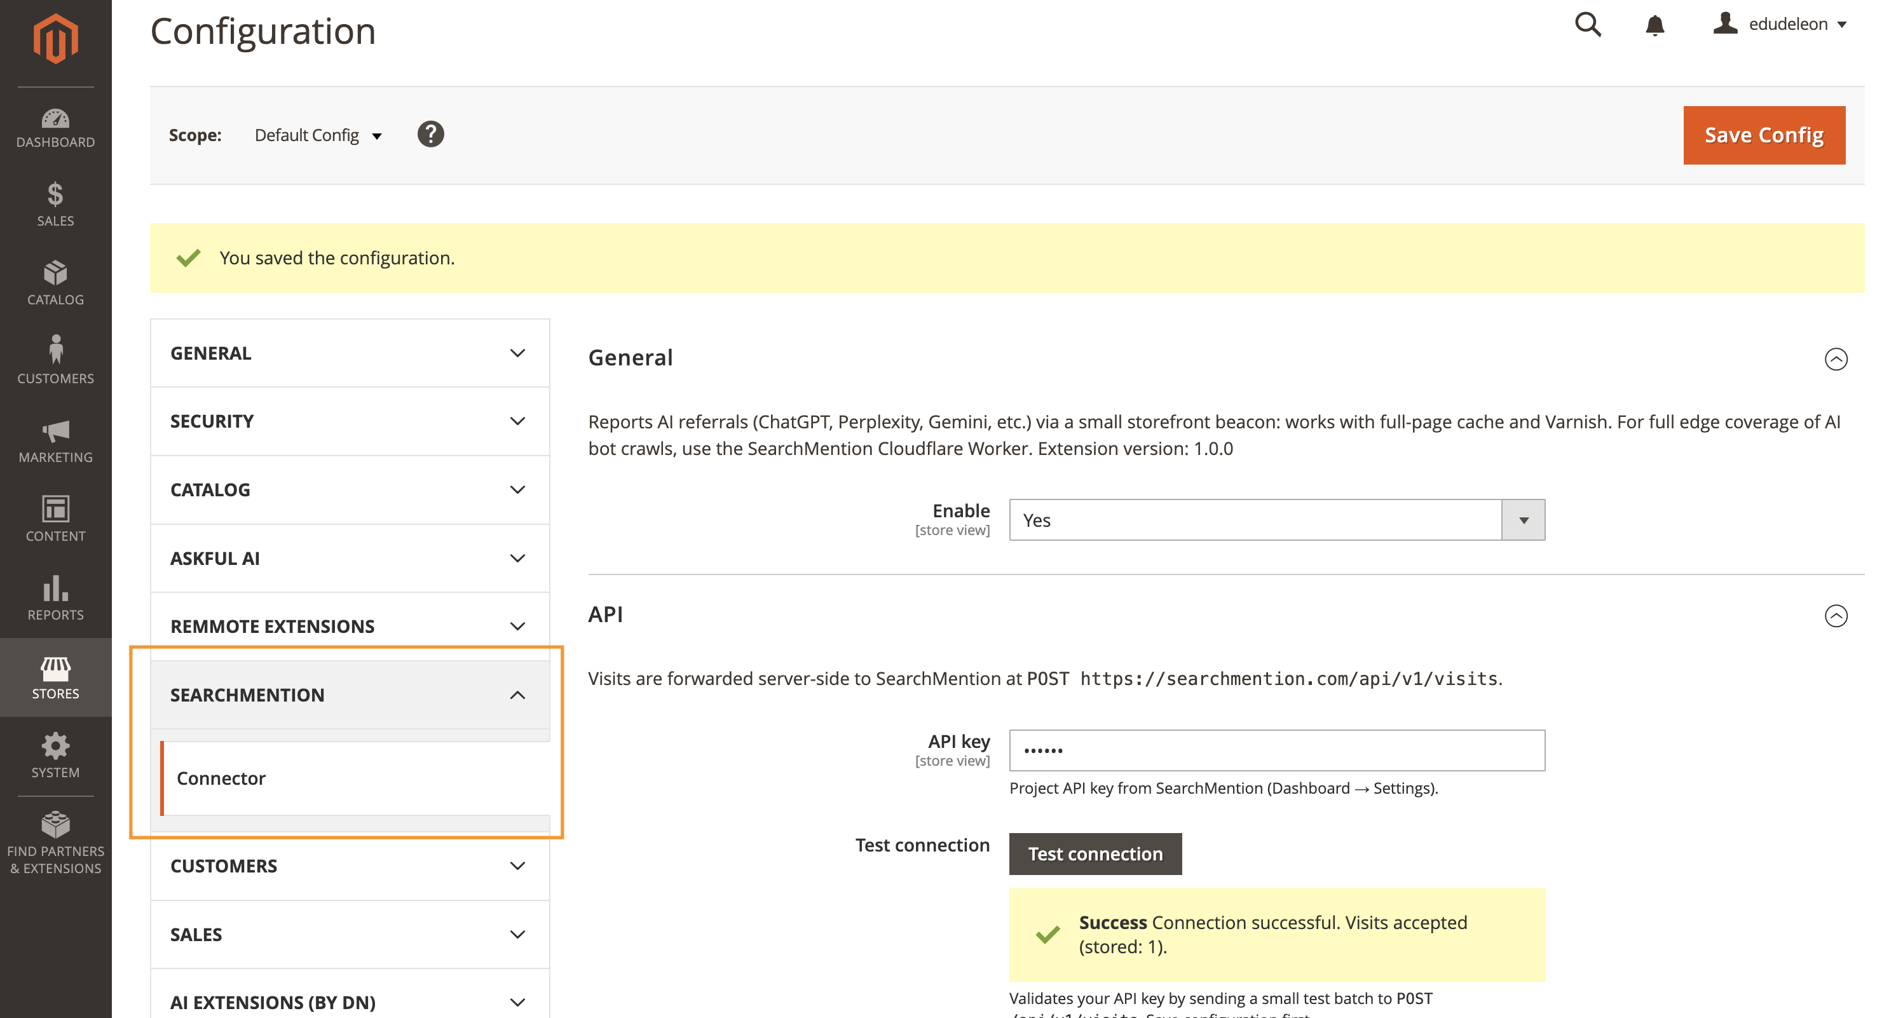The height and width of the screenshot is (1018, 1903).
Task: Expand the REMMOTE EXTENSIONS tab
Action: pos(350,627)
